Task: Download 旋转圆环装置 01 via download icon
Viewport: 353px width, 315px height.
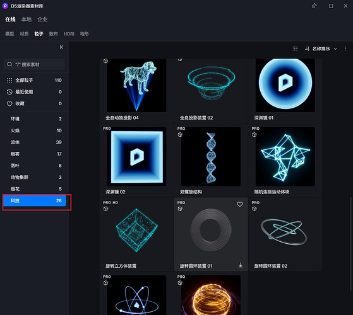Action: click(241, 265)
